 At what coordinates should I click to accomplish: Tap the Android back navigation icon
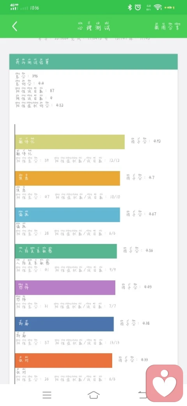[142, 395]
